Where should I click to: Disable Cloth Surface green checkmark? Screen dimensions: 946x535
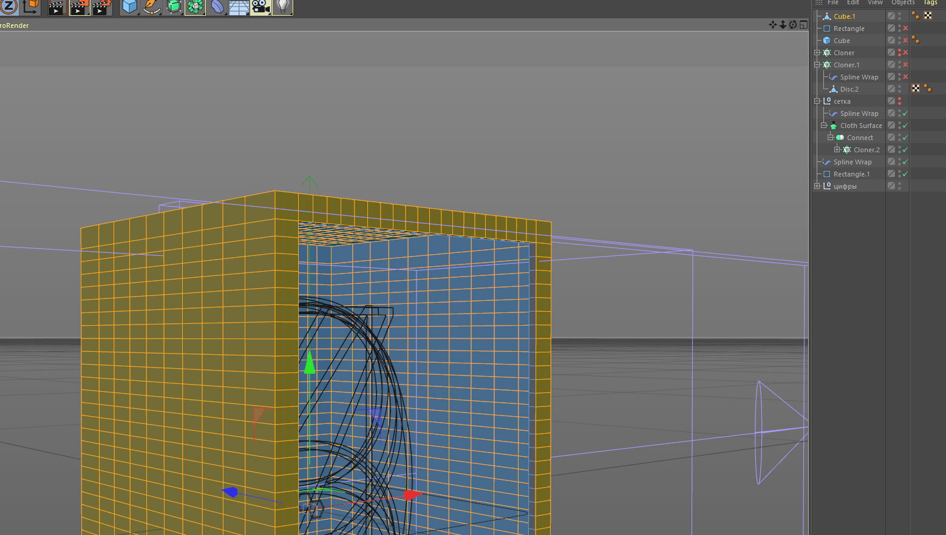tap(905, 126)
